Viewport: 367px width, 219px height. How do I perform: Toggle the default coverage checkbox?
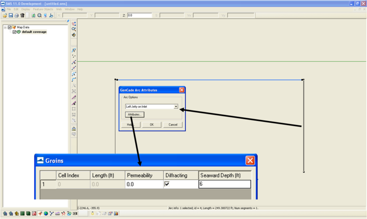14,32
